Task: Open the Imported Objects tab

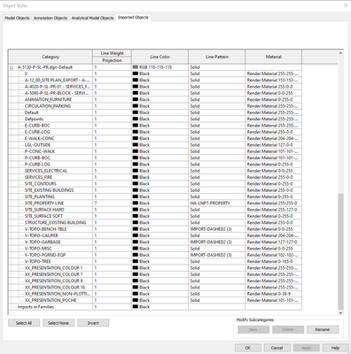Action: pyautogui.click(x=133, y=18)
